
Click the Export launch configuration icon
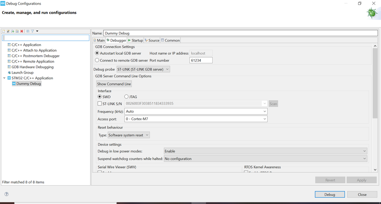[13, 31]
